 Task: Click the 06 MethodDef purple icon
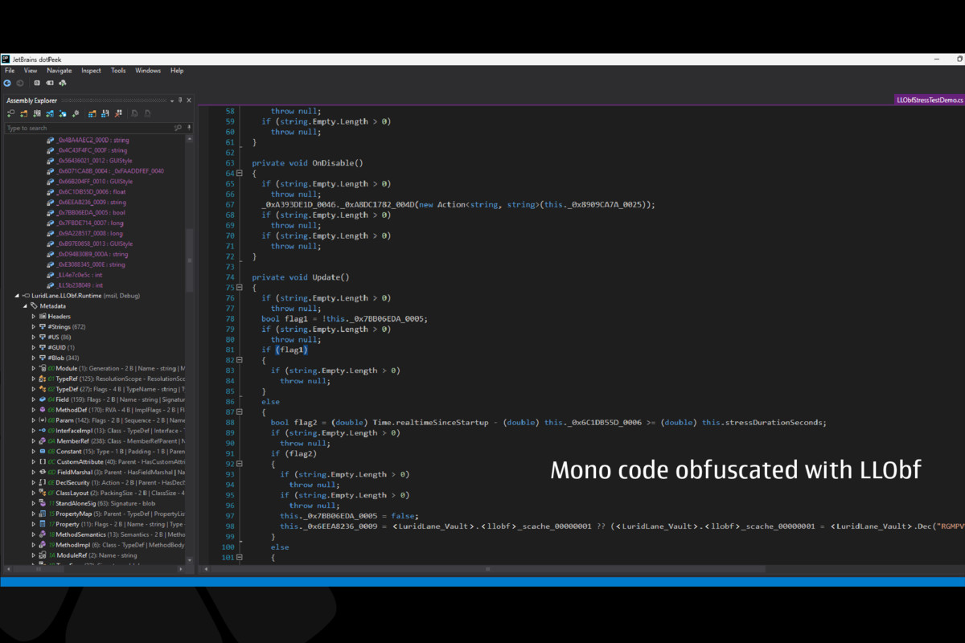click(x=42, y=410)
